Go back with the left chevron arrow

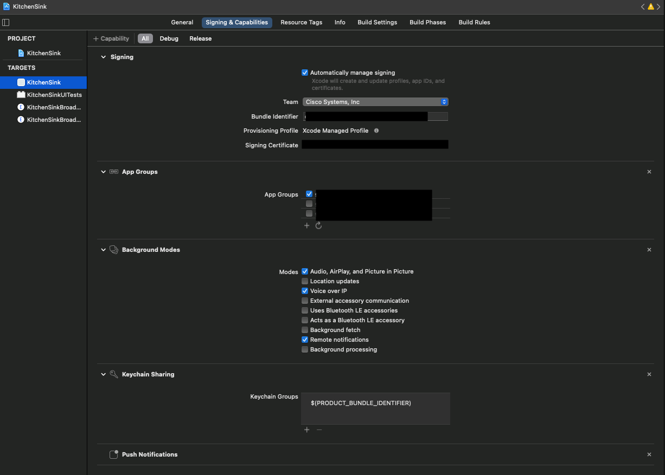643,6
